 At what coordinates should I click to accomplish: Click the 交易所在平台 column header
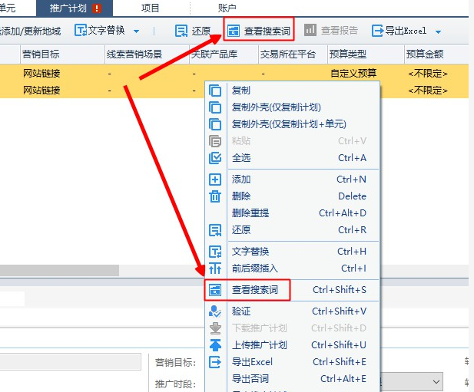(x=293, y=54)
